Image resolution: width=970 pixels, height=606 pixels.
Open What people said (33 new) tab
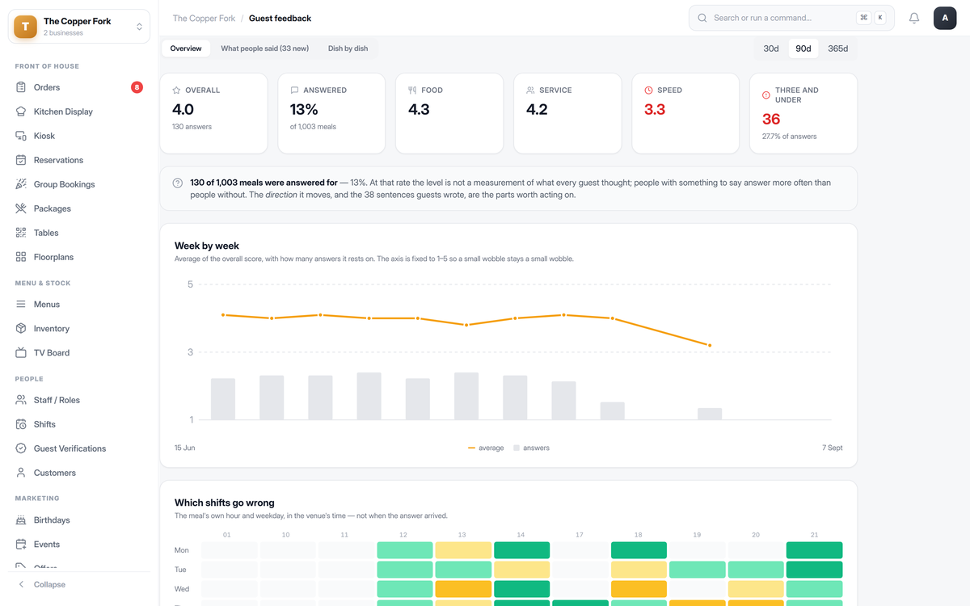pos(265,48)
